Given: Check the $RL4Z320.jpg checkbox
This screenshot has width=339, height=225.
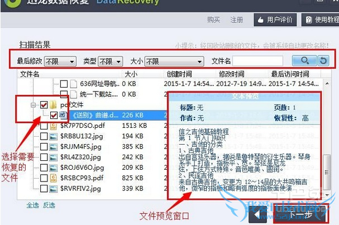Looking at the screenshot, I should [x=44, y=157].
